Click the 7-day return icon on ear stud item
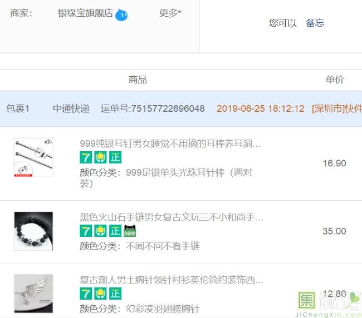Viewport: 362px width, 318px height. [x=86, y=157]
